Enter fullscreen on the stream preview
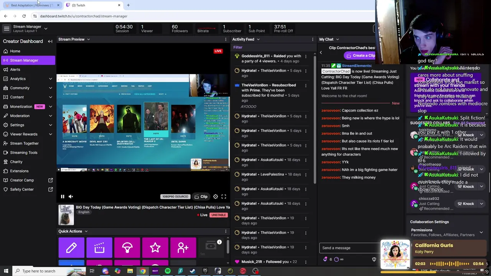Image resolution: width=491 pixels, height=276 pixels. point(224,197)
